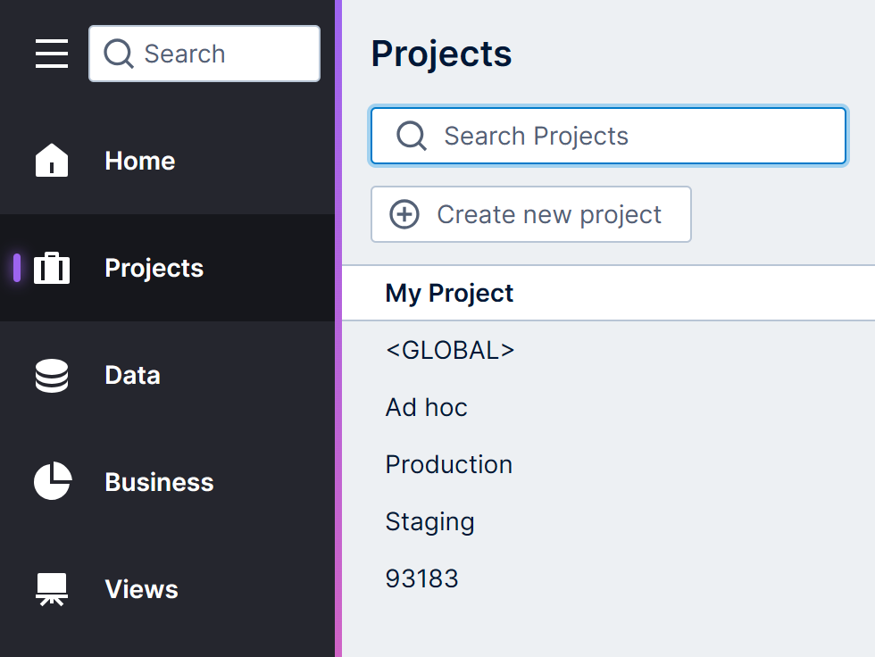The height and width of the screenshot is (657, 875).
Task: Click inside the Search Projects field
Action: click(607, 136)
